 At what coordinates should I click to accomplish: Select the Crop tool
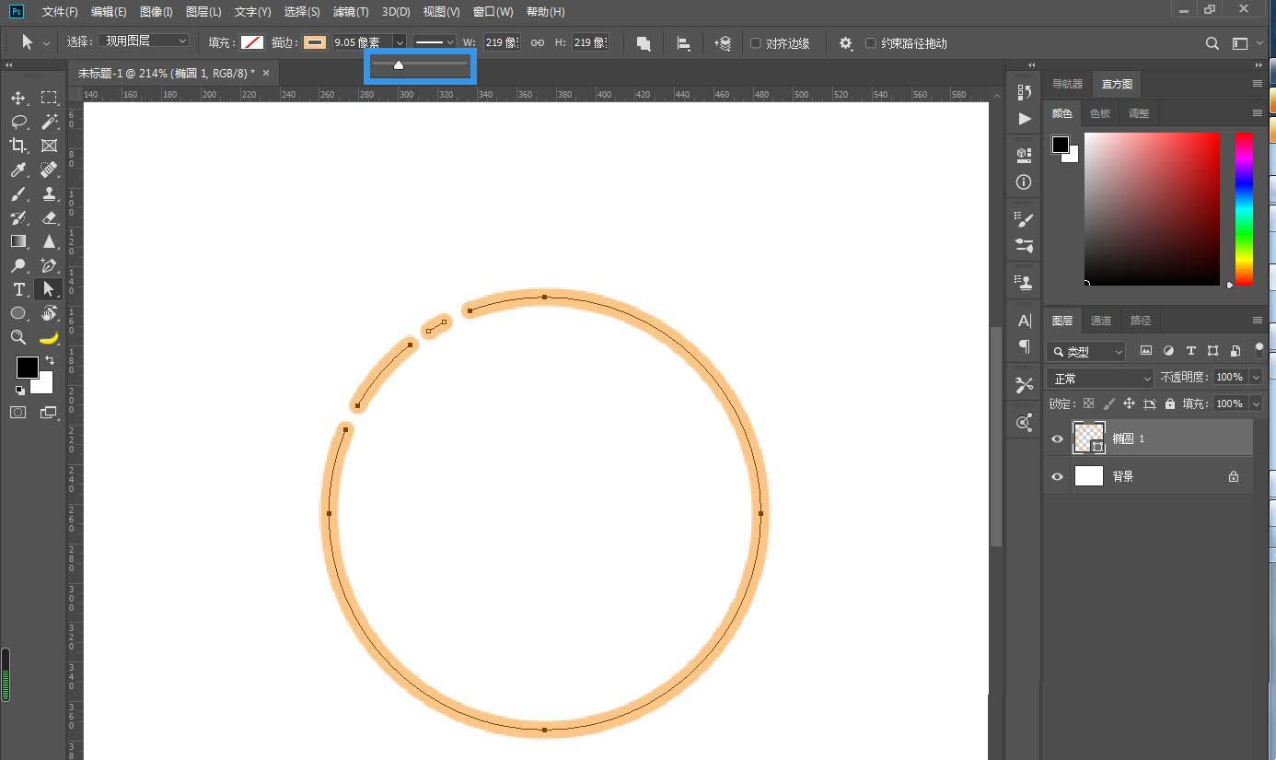pyautogui.click(x=18, y=146)
